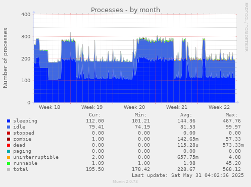Click the 'stopped' legend label
Image resolution: width=251 pixels, height=187 pixels.
[24, 133]
